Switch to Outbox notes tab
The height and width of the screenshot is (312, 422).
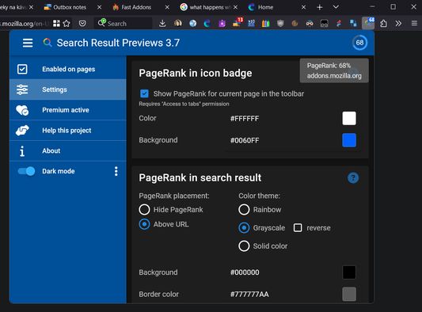(70, 7)
